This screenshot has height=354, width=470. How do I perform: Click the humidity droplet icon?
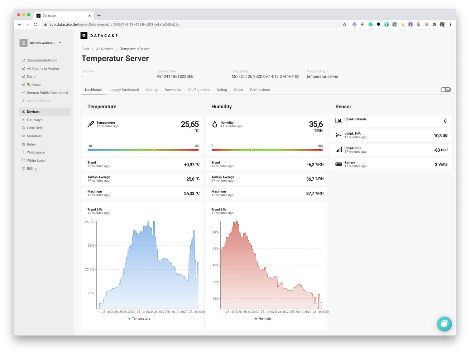(216, 124)
